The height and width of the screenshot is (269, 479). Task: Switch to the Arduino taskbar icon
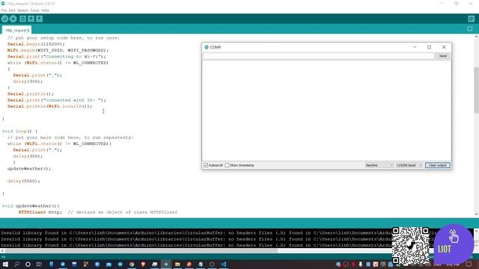(166, 264)
